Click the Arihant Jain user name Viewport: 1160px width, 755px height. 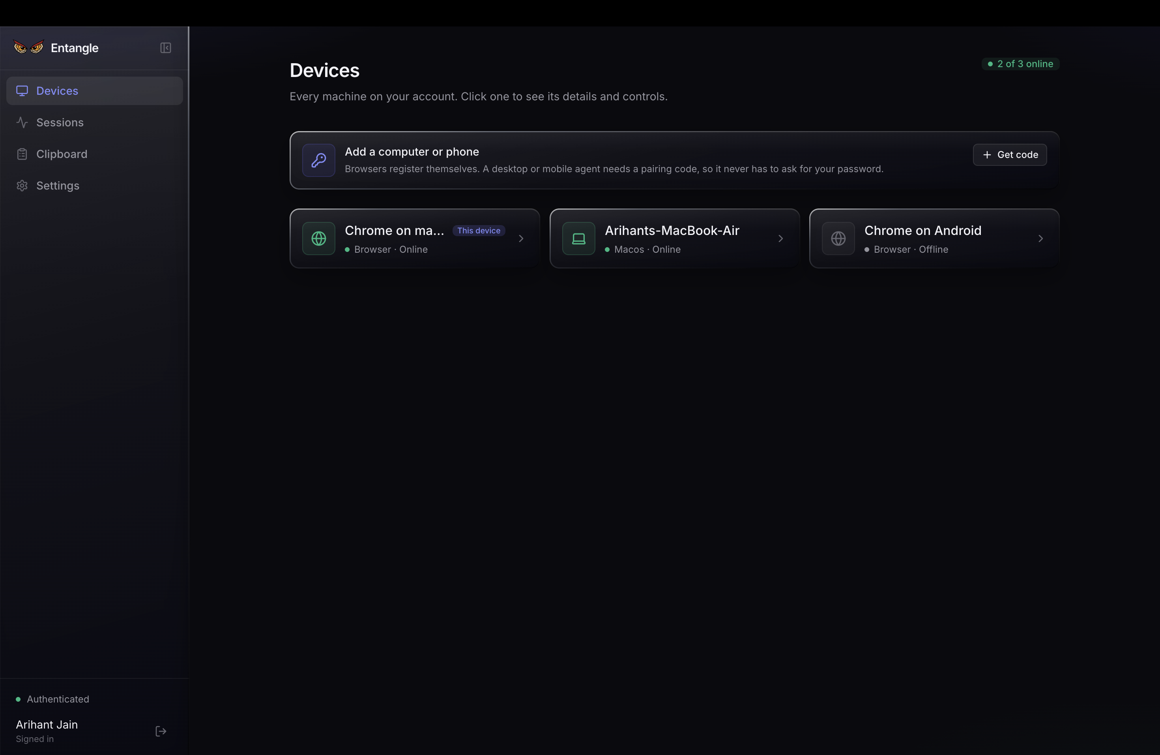(x=47, y=725)
